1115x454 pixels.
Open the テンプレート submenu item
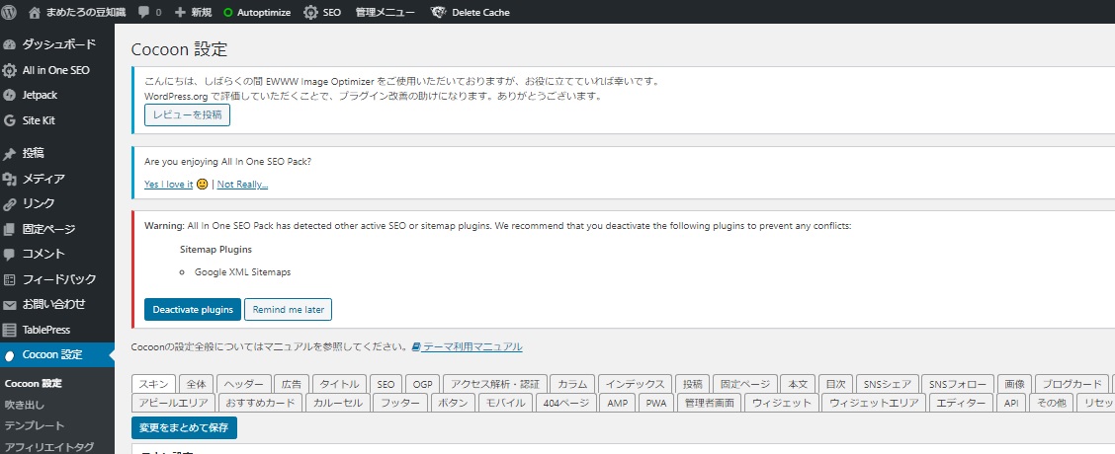[35, 425]
